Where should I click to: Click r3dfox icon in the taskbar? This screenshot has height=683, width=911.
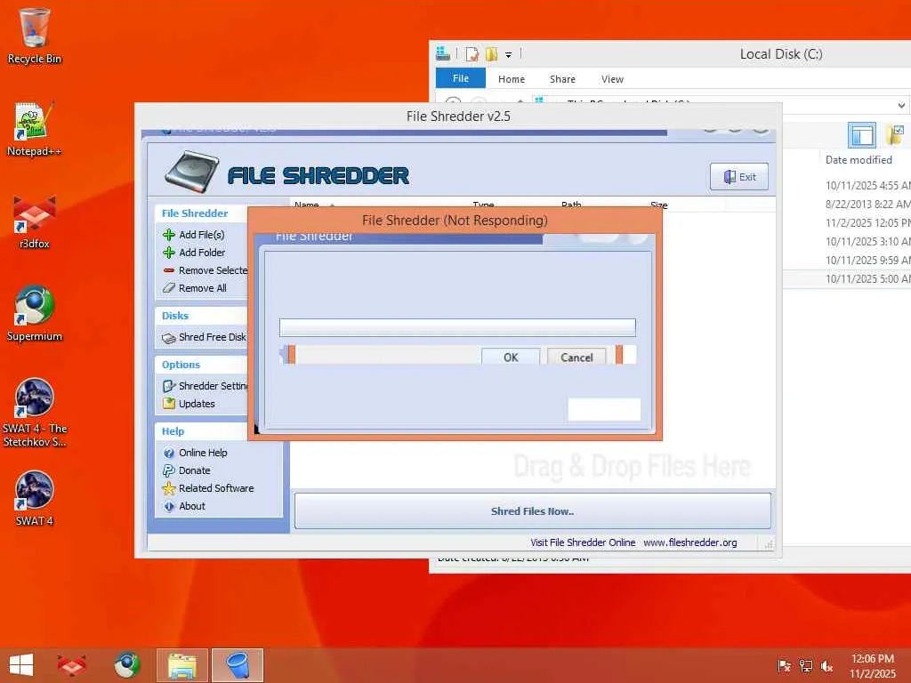(x=71, y=665)
